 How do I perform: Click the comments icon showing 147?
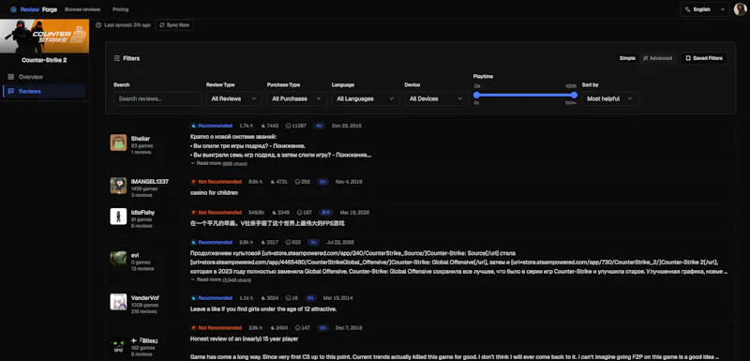(297, 328)
